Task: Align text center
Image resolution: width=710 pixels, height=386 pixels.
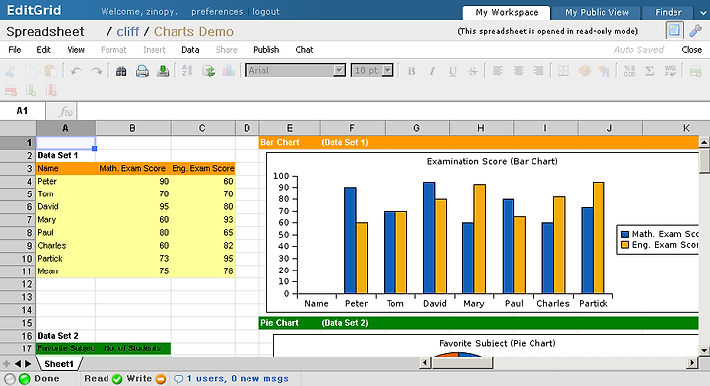Action: (518, 71)
